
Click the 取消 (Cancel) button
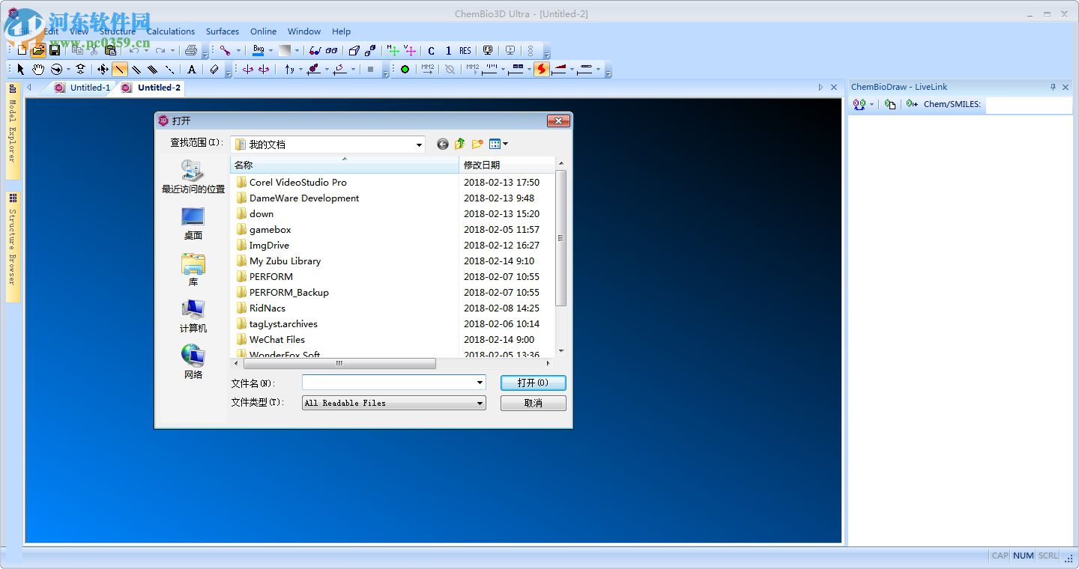click(x=533, y=403)
